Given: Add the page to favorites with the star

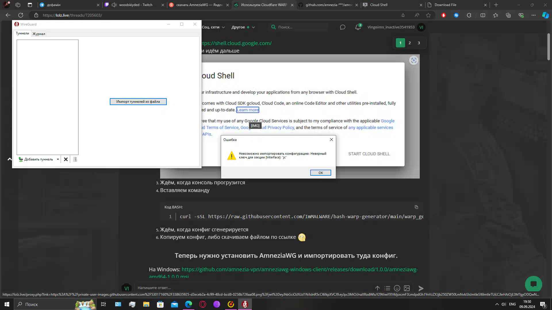Looking at the screenshot, I should [428, 15].
